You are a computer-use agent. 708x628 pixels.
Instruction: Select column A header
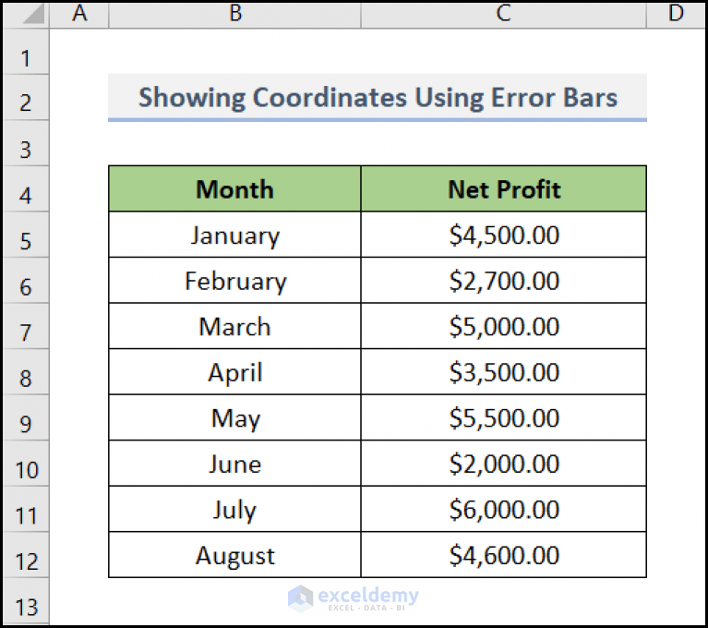coord(79,14)
